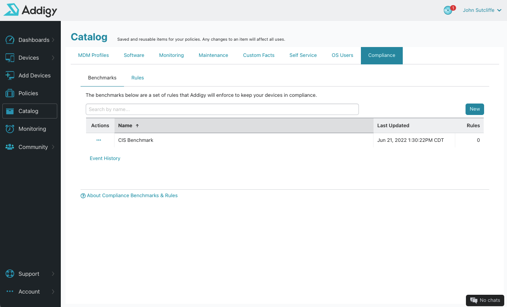Go to Devices in the sidebar

click(x=30, y=58)
